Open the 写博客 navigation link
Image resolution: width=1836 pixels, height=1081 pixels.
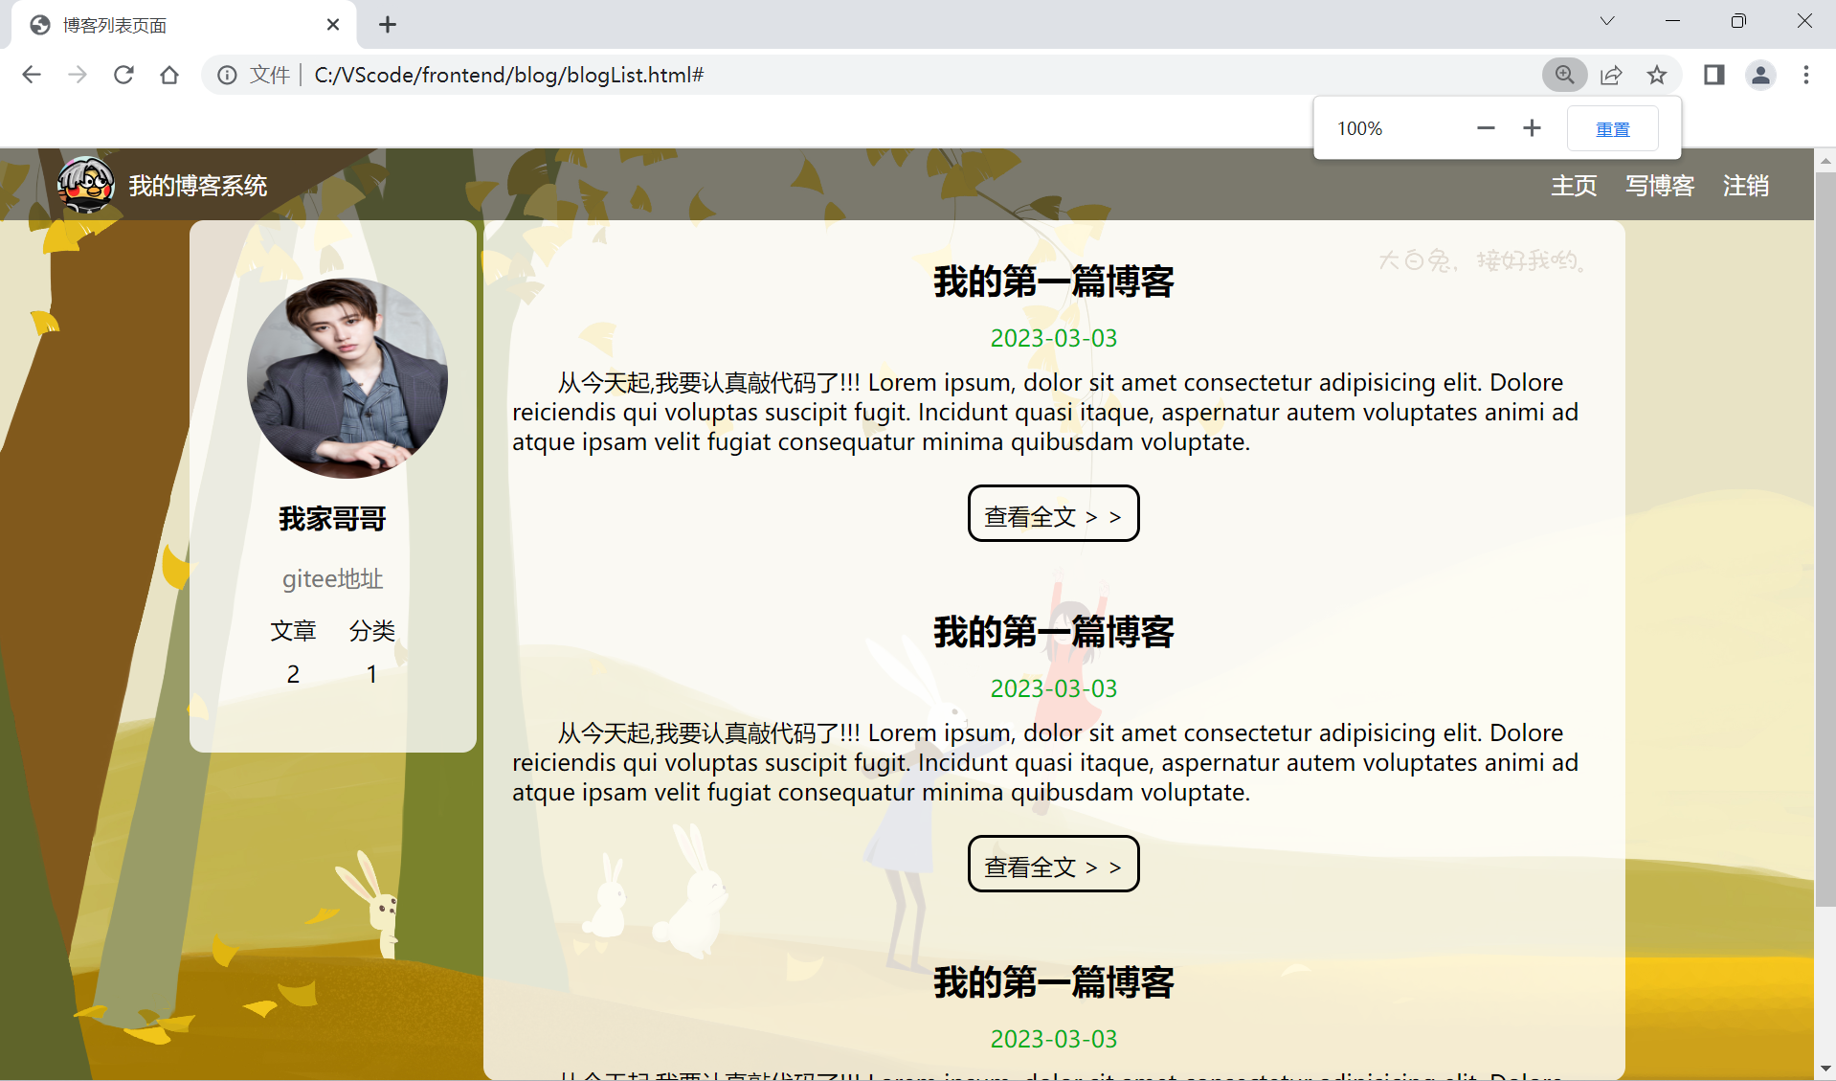click(1660, 186)
